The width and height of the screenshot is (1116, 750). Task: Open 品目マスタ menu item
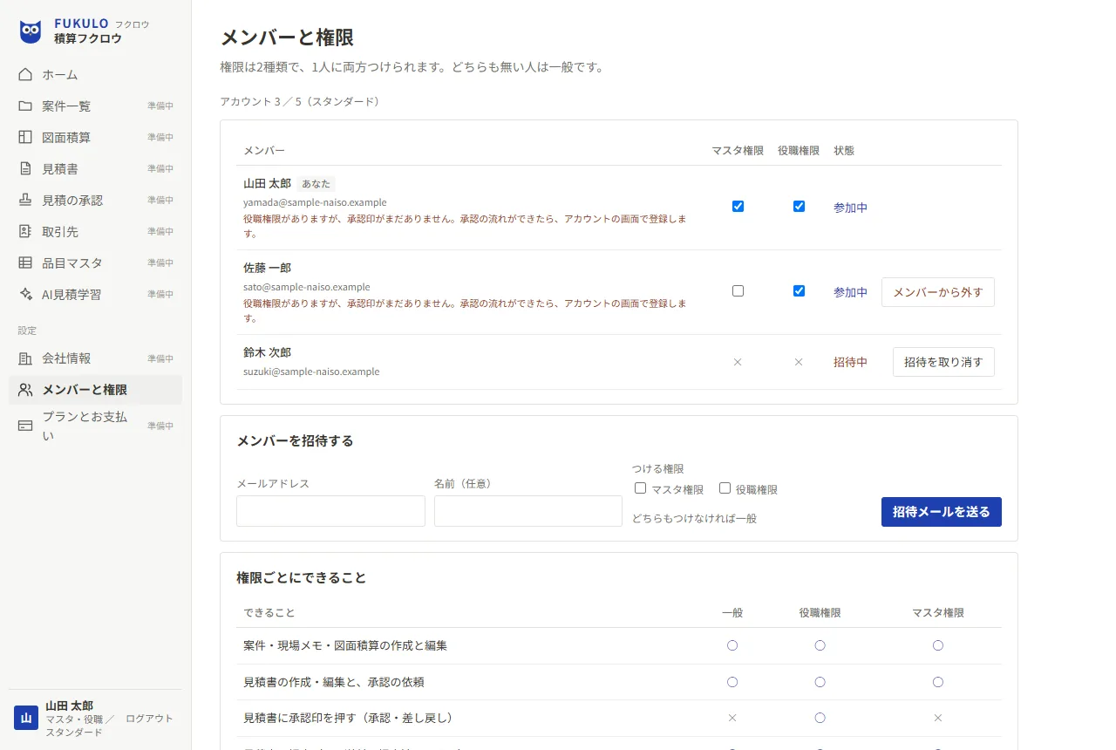point(95,263)
